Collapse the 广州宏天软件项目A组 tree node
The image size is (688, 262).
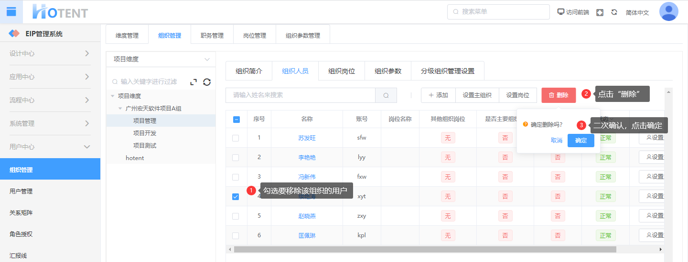120,109
